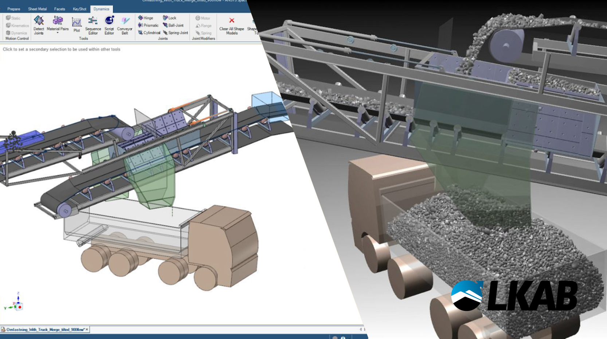This screenshot has width=607, height=339.
Task: Expand the Material Pairs dropdown arrow
Action: point(58,33)
